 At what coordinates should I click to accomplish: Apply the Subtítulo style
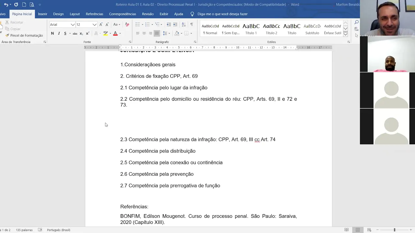(312, 29)
